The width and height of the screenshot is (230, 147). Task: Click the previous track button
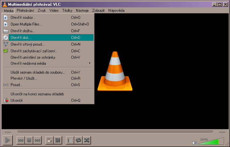(21, 140)
